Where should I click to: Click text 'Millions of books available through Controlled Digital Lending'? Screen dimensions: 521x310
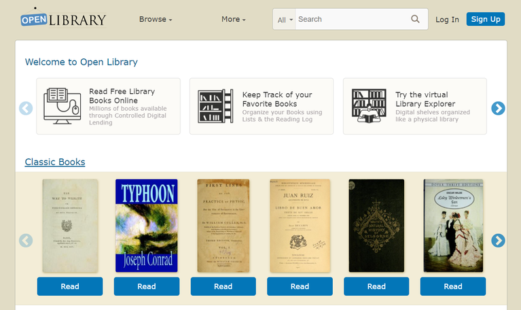click(128, 116)
